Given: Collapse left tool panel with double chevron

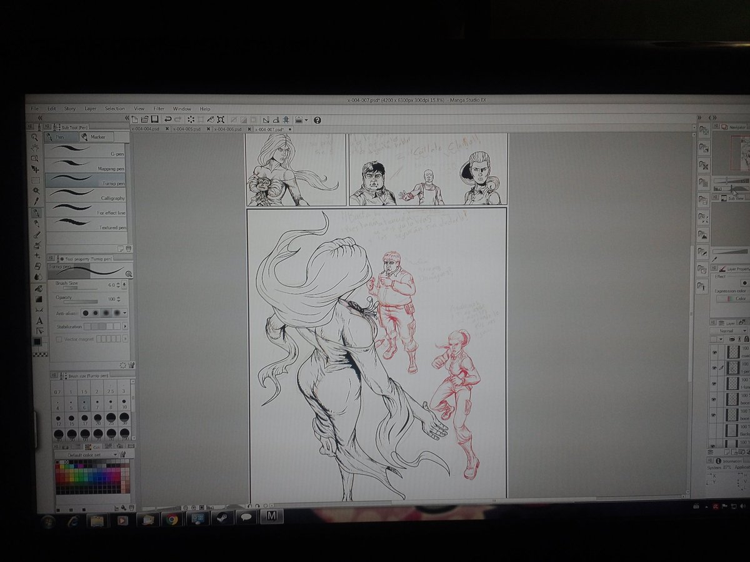Looking at the screenshot, I should [39, 117].
